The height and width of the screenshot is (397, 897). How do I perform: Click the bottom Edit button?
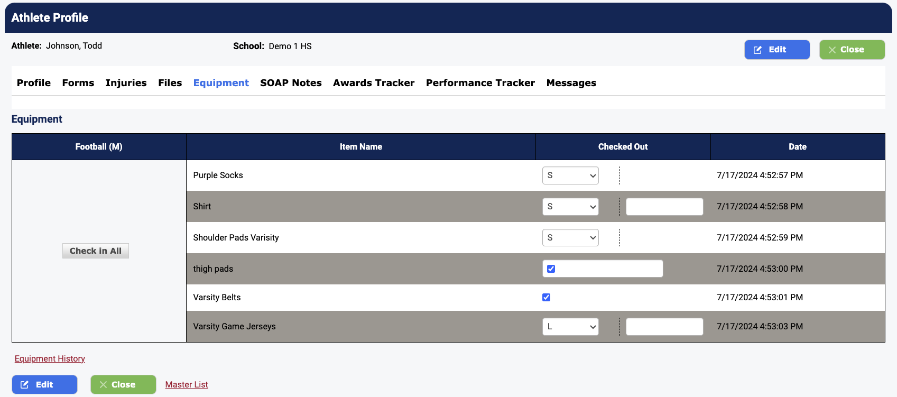44,384
